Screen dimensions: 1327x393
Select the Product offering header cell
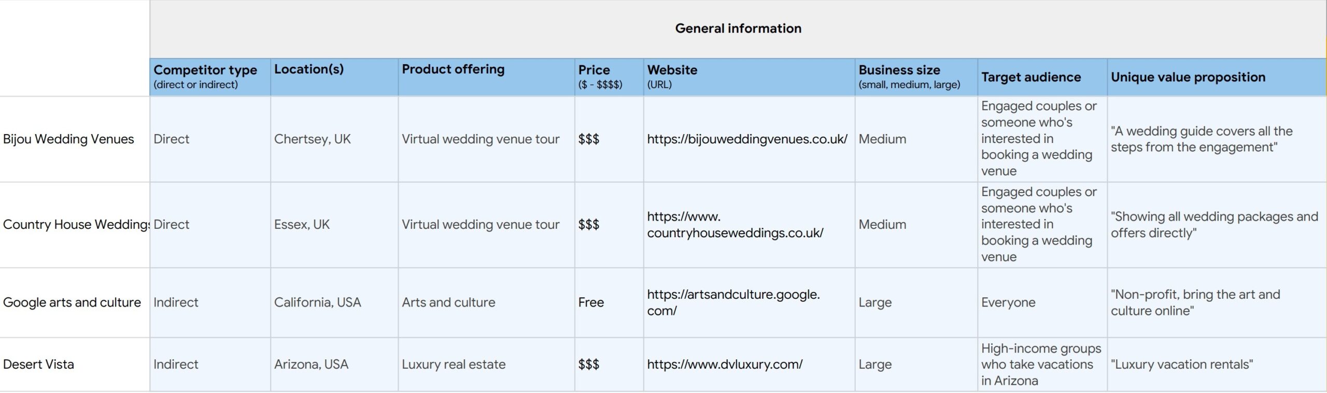453,69
